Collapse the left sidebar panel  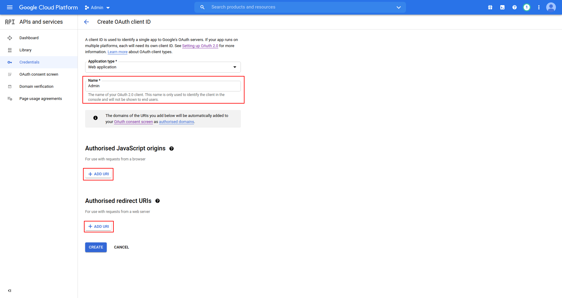tap(10, 291)
